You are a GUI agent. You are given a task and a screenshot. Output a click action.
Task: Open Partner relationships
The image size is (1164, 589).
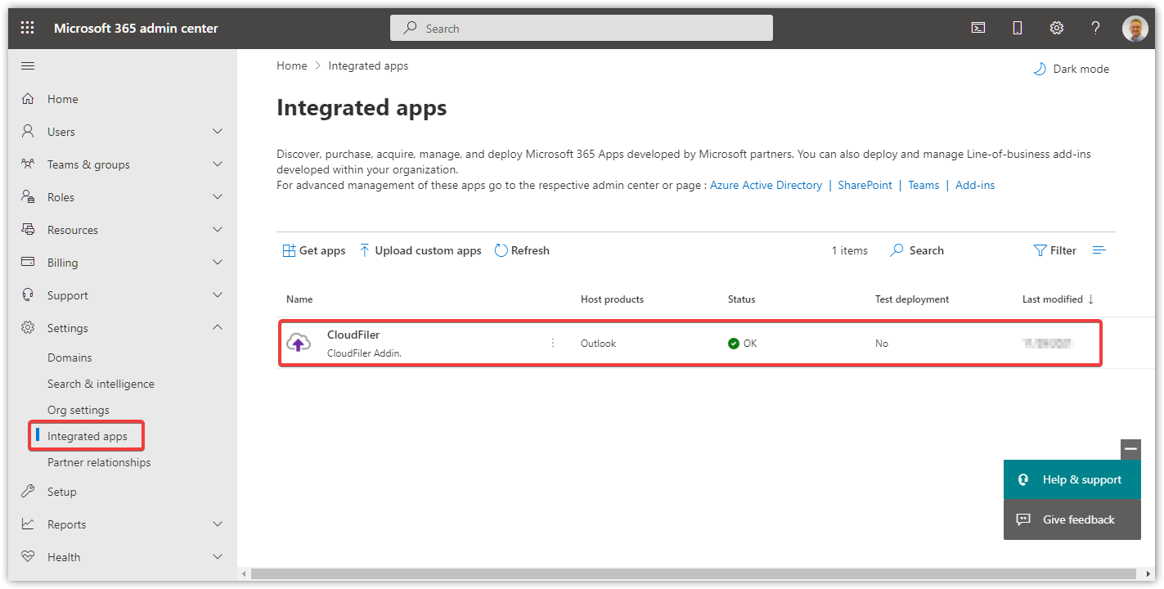click(99, 462)
